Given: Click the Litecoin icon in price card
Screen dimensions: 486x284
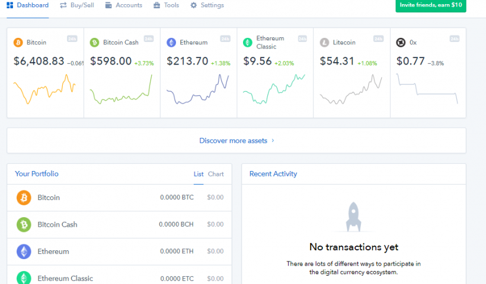Looking at the screenshot, I should coord(324,43).
